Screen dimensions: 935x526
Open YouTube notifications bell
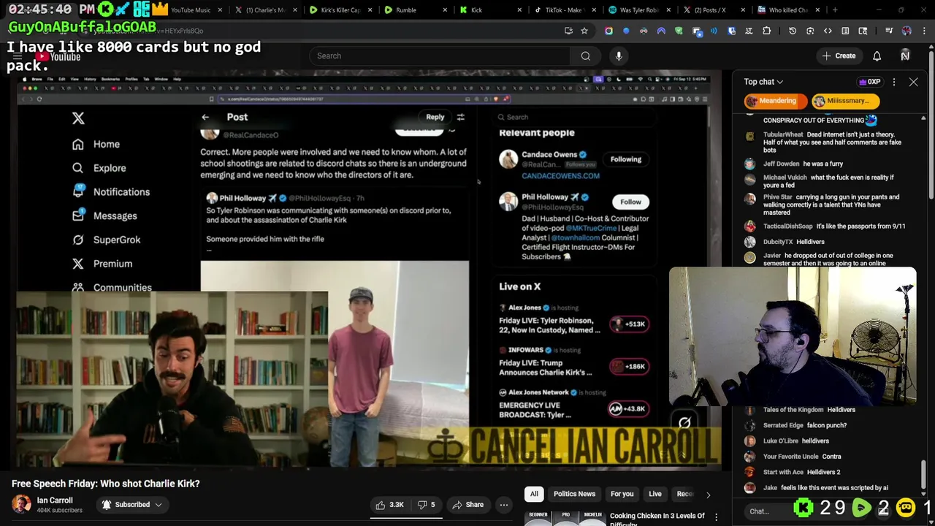pos(877,56)
